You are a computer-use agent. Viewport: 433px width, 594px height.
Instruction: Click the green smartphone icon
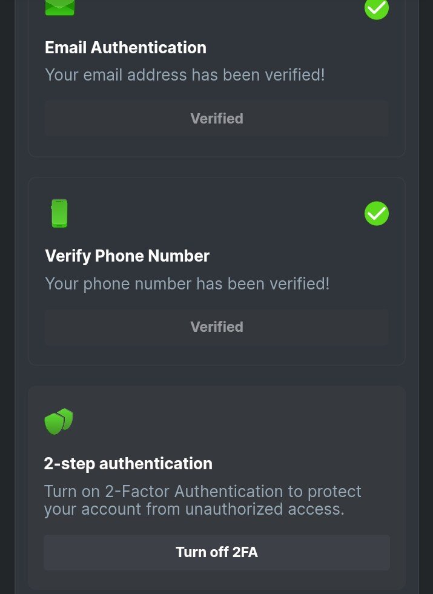coord(59,214)
